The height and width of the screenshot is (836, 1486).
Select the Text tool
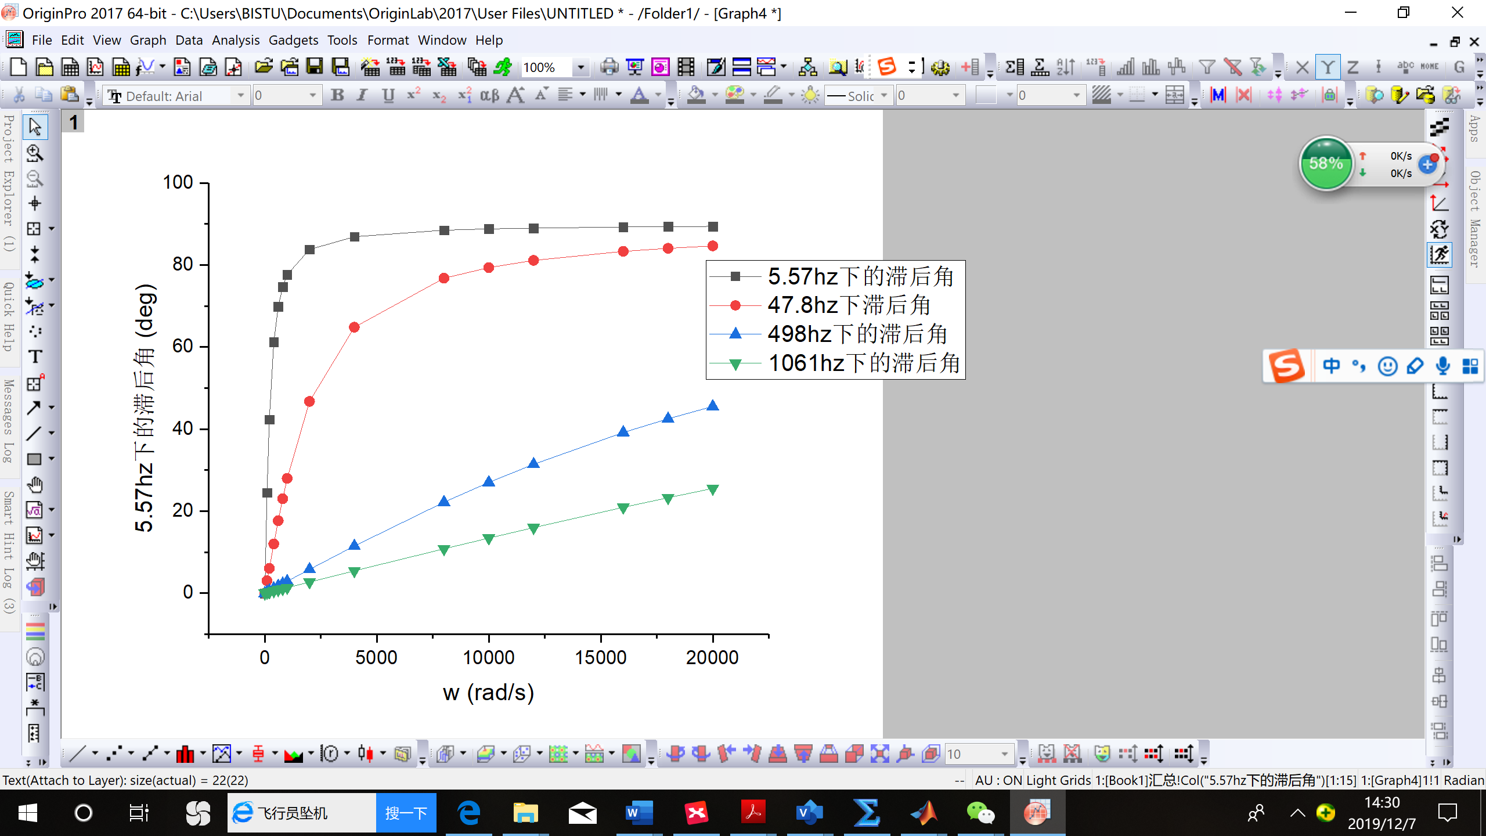coord(35,356)
